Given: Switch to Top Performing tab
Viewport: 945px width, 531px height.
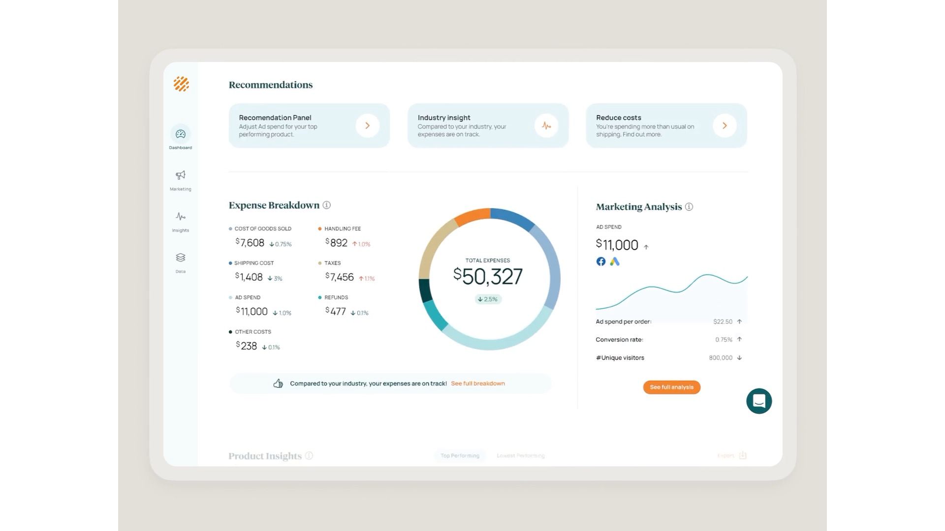Looking at the screenshot, I should click(x=460, y=456).
